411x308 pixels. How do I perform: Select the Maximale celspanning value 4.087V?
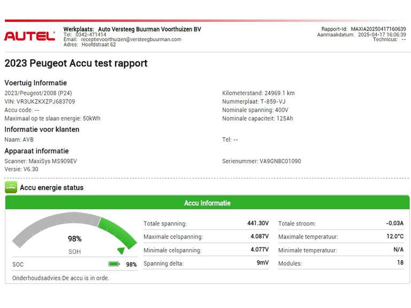pos(259,236)
